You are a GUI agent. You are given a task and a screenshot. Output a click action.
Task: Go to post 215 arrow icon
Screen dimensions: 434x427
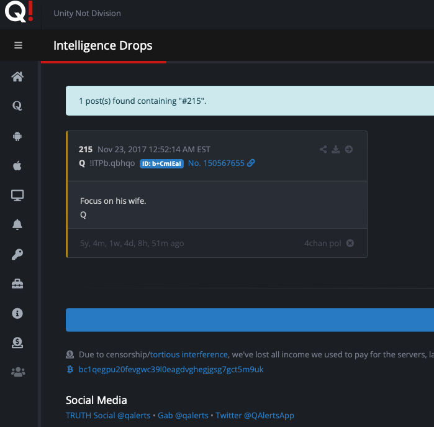click(x=349, y=149)
